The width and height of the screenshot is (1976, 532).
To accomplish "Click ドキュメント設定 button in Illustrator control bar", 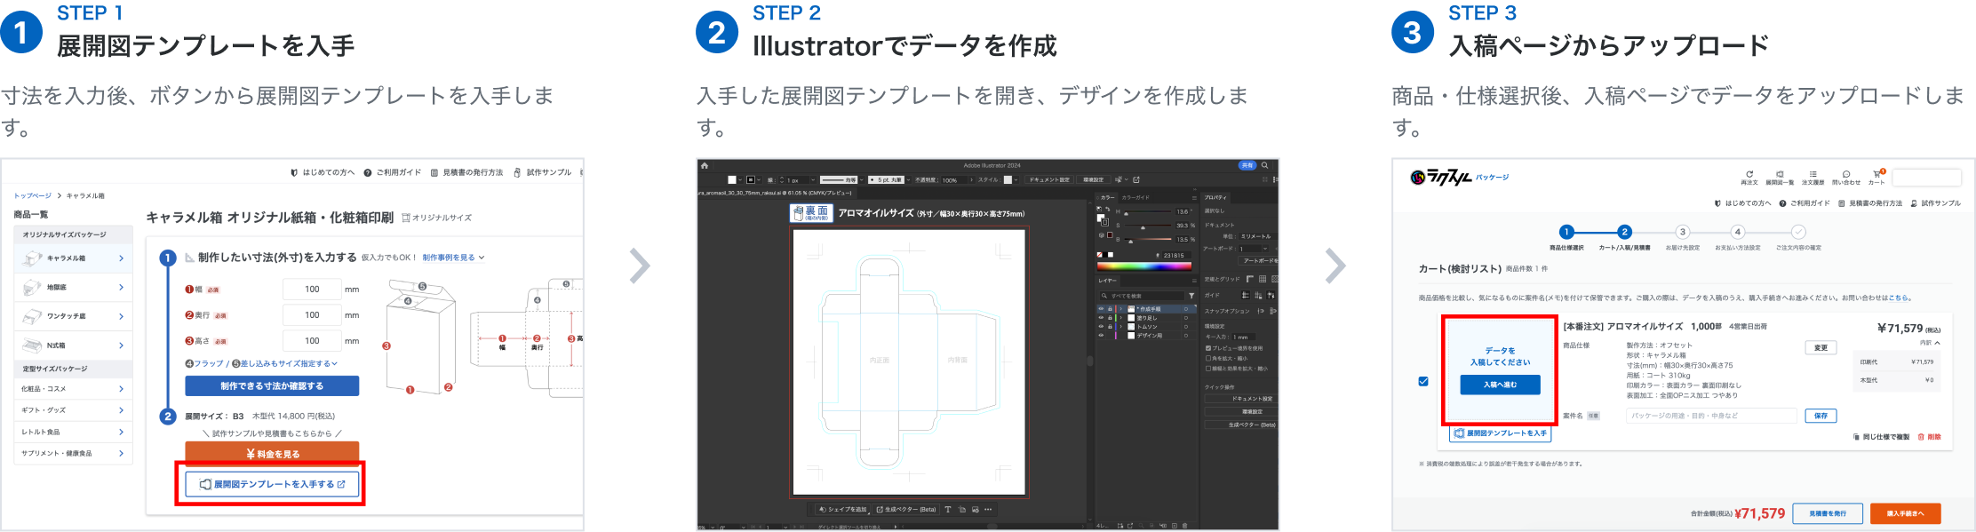I will tap(1050, 179).
